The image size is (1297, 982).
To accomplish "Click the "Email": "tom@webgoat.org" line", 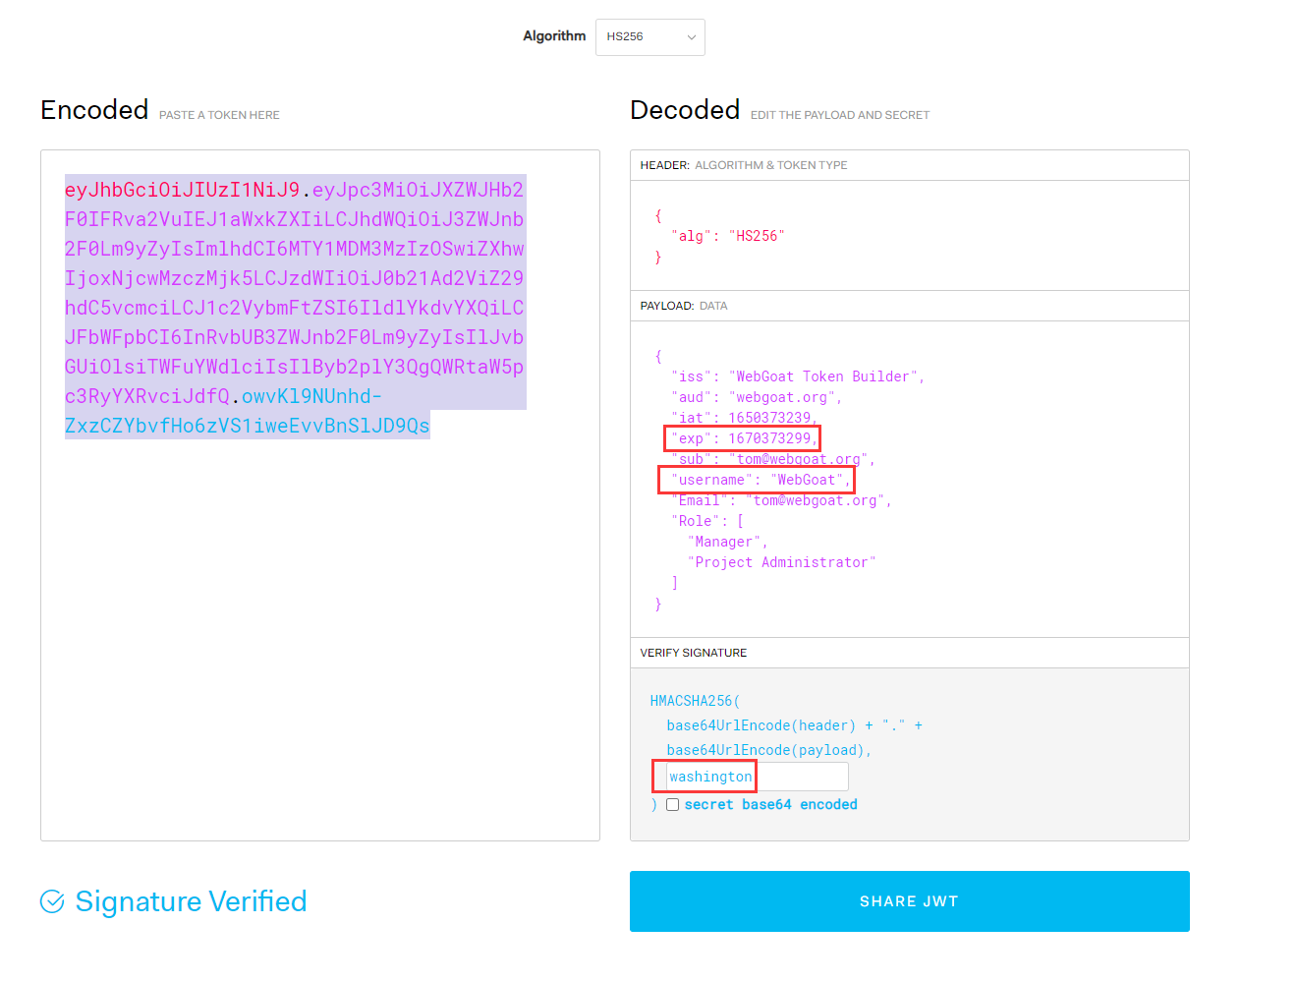I will point(781,500).
